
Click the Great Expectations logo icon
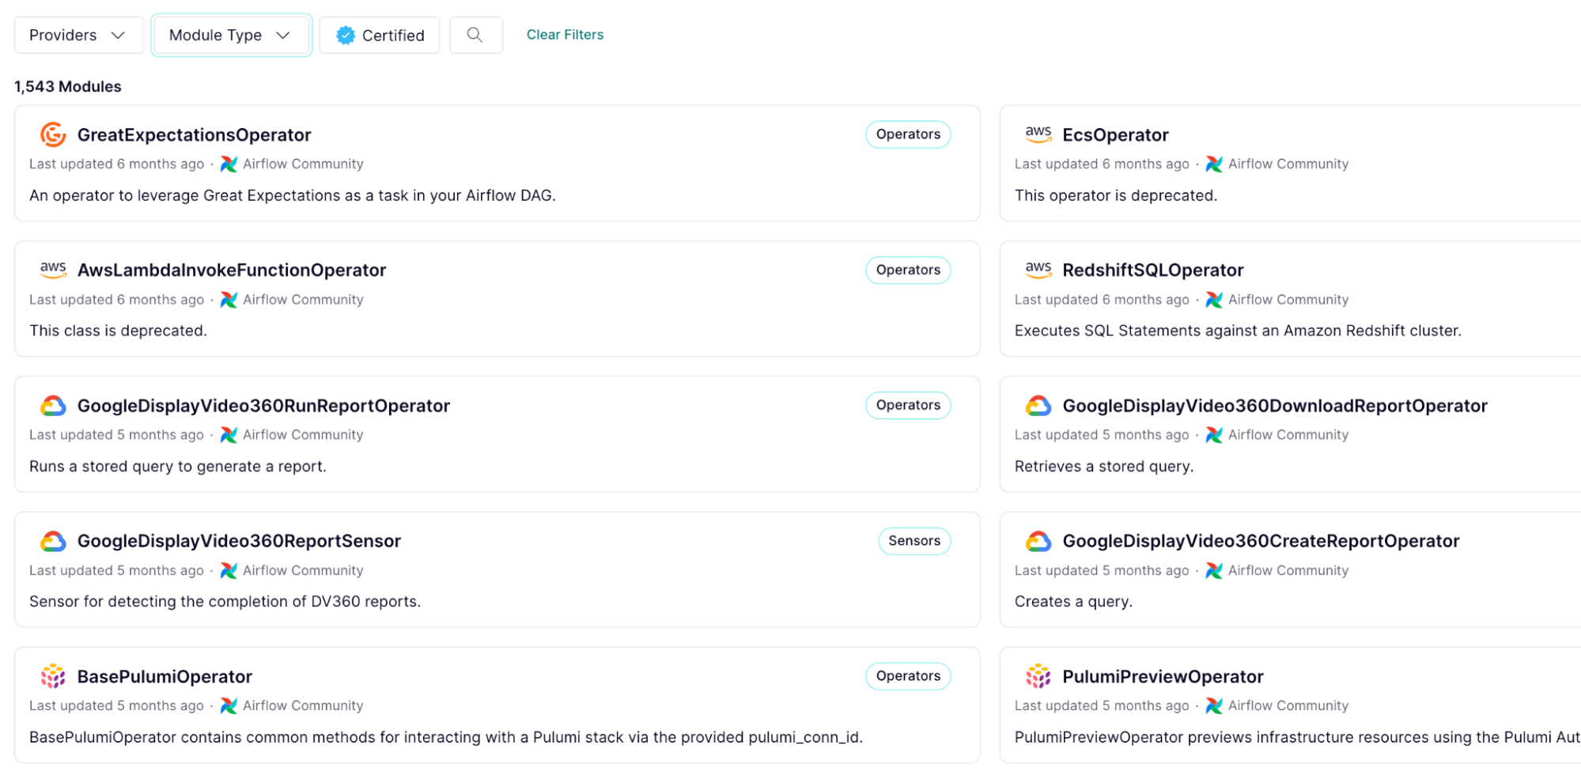(x=53, y=135)
